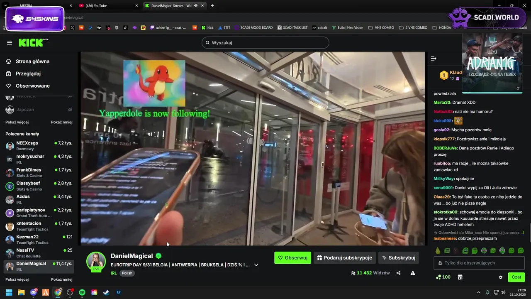
Task: Open stokrotka00's profile from chat
Action: click(x=446, y=212)
